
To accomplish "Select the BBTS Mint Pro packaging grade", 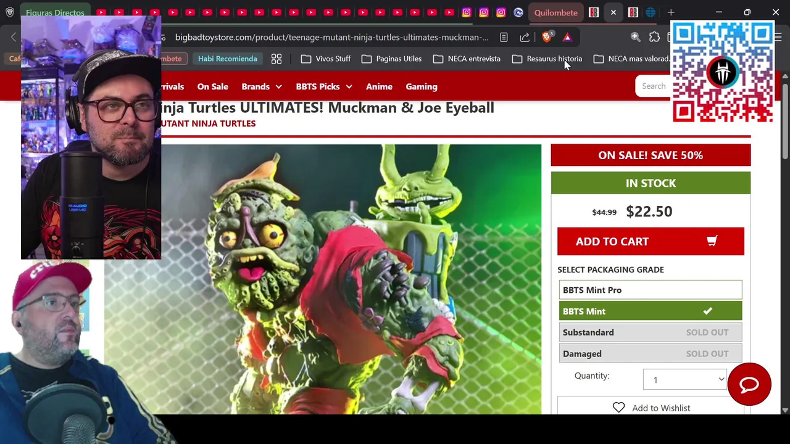I will point(651,290).
